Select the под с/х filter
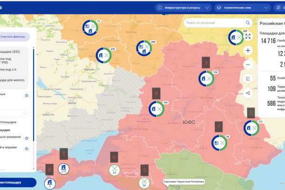 pos(8,69)
